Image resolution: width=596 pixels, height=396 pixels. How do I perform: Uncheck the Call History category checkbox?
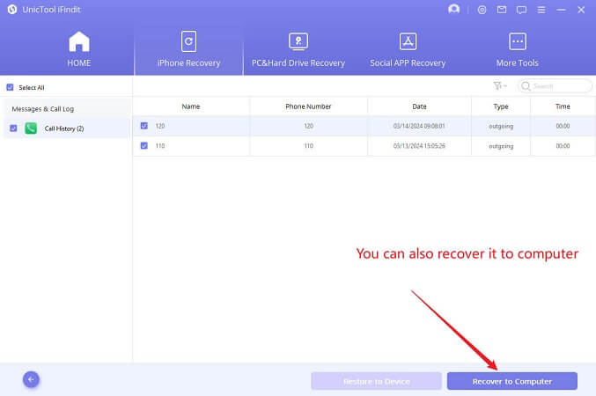pyautogui.click(x=13, y=128)
